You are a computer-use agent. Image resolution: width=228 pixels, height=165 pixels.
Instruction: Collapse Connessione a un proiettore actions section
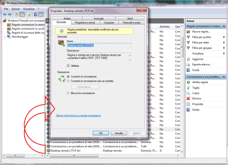pos(224,77)
